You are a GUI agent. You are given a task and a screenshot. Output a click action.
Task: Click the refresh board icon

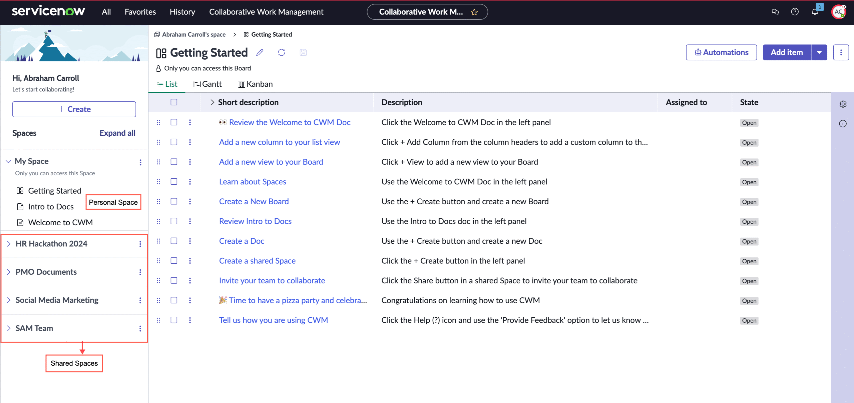click(282, 52)
